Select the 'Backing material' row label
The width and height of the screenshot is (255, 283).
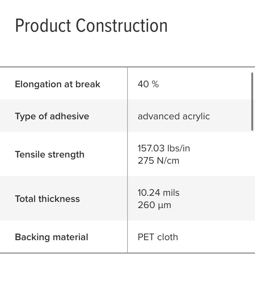[51, 237]
